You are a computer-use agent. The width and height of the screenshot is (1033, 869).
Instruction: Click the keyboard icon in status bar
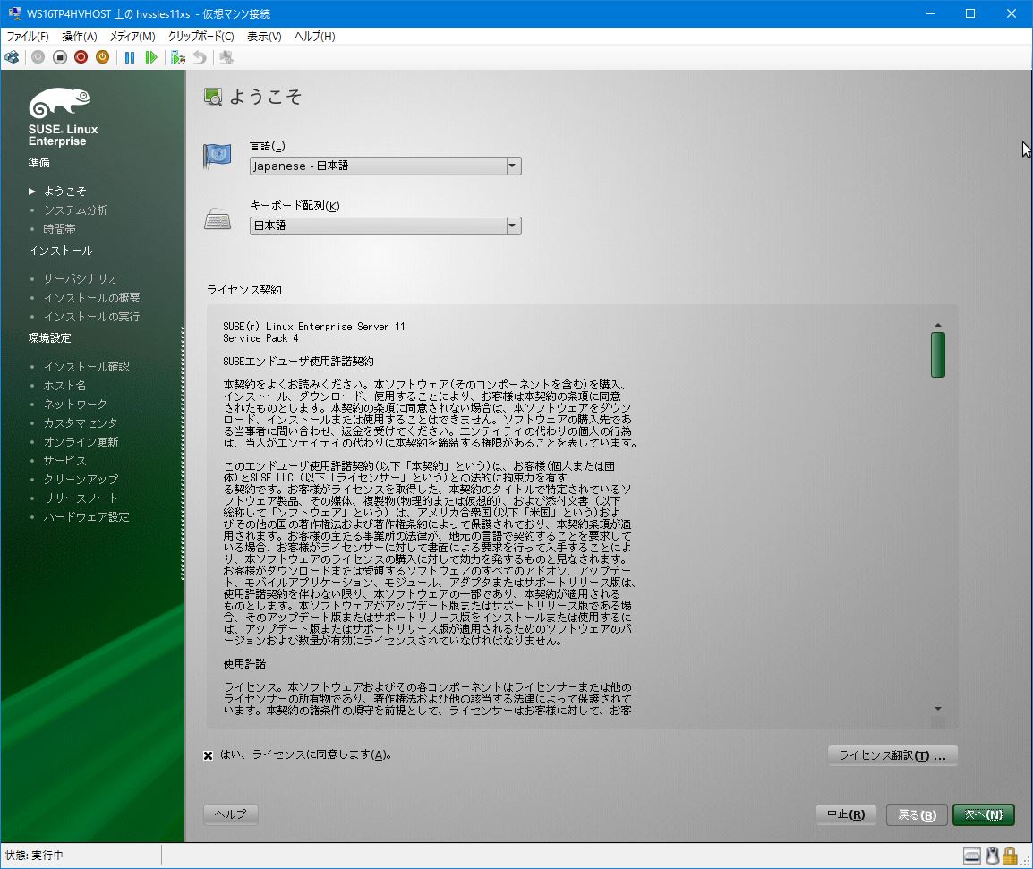972,856
